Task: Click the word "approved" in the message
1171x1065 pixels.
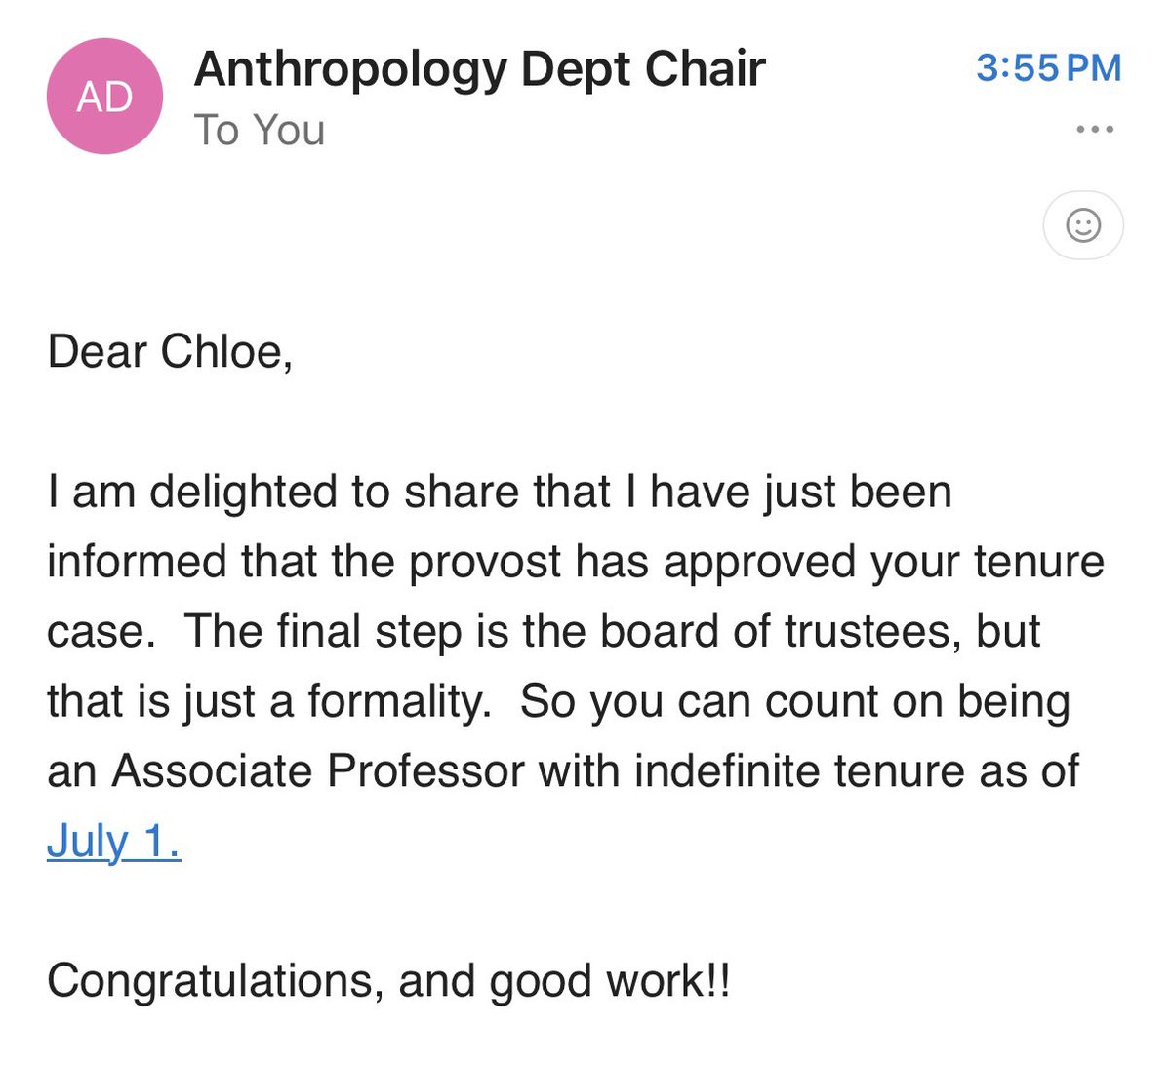Action: tap(757, 561)
